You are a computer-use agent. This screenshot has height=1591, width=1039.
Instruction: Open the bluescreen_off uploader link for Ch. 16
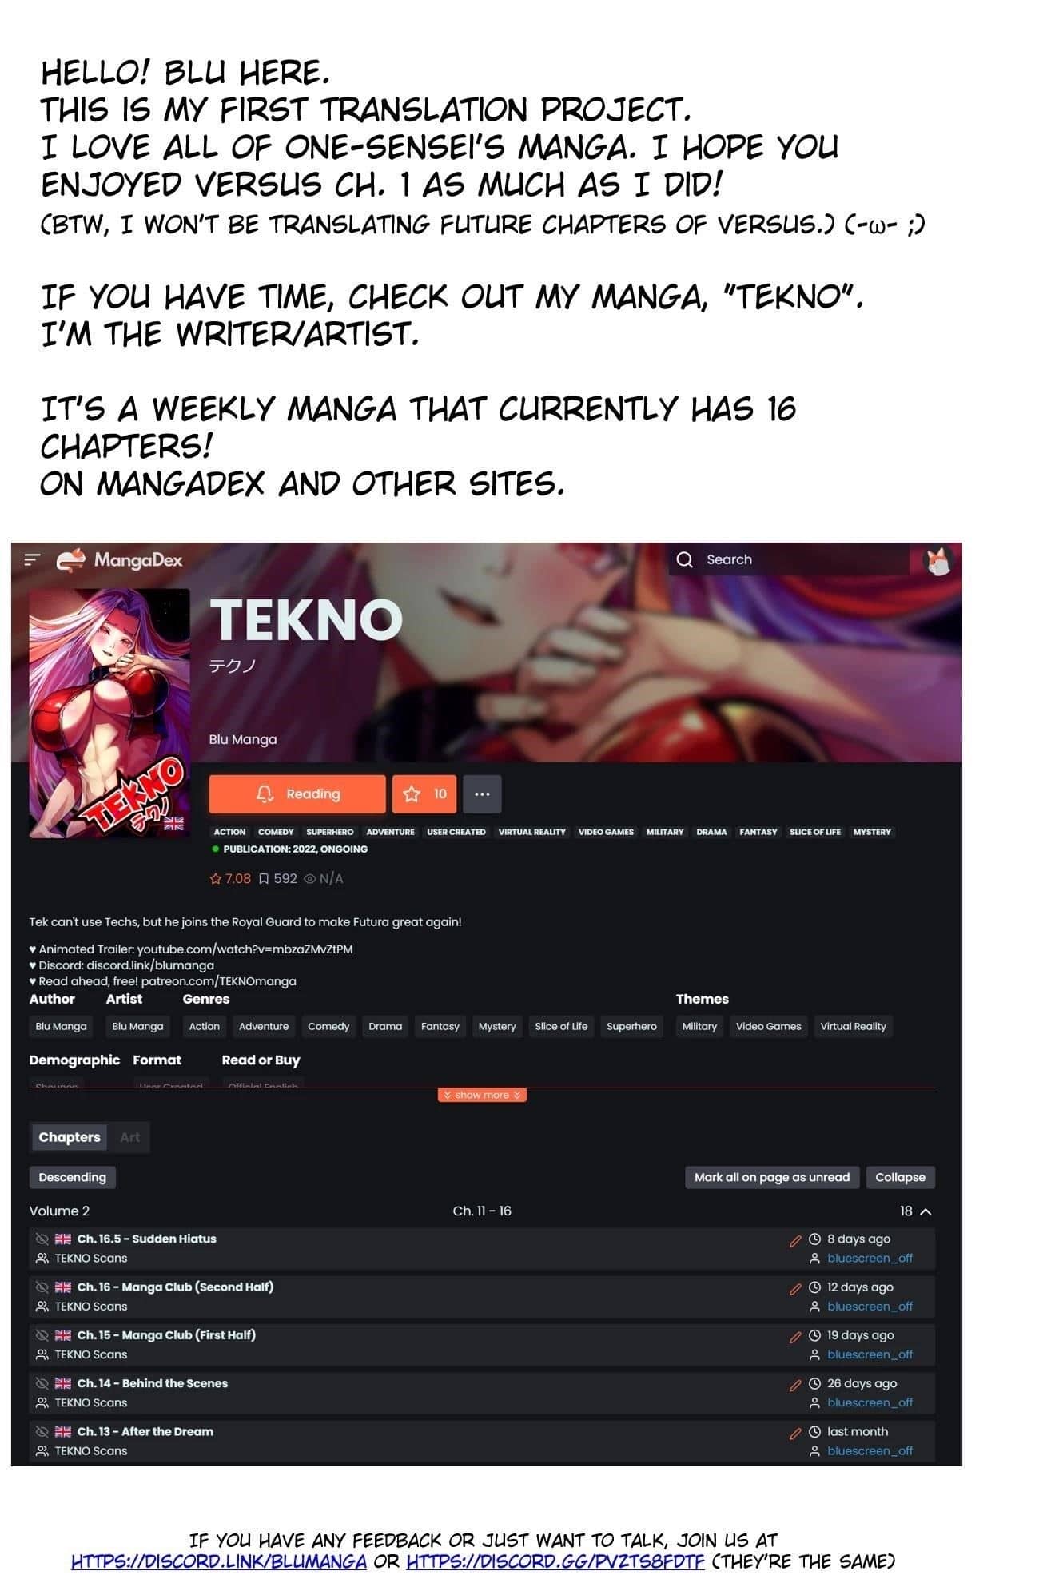pos(870,1307)
